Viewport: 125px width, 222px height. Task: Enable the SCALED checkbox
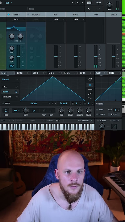[x=111, y=121]
